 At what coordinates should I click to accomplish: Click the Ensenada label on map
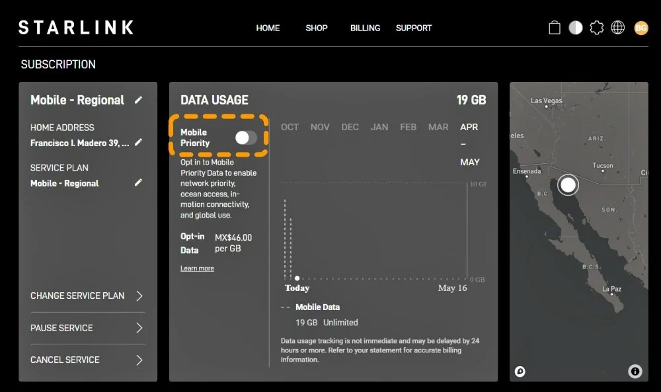527,171
